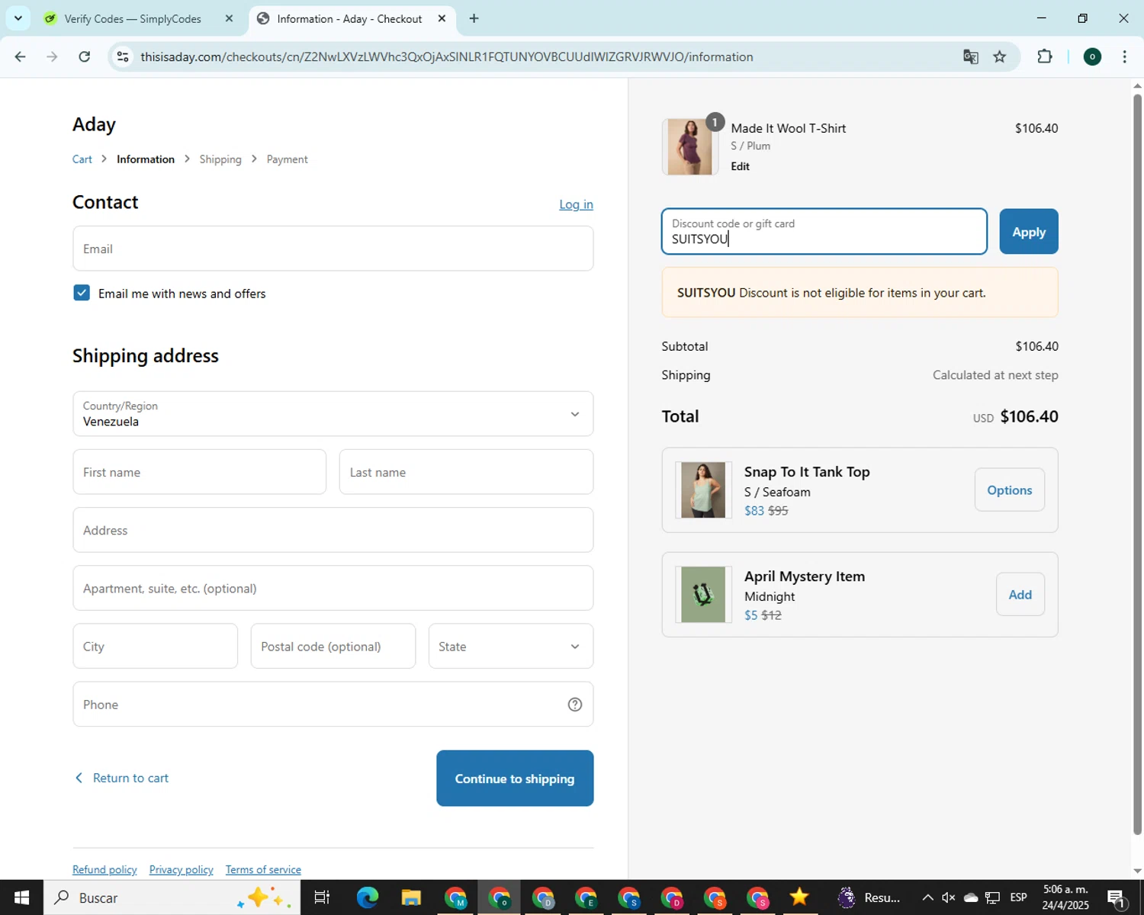Open a new browser tab
This screenshot has width=1144, height=915.
click(474, 18)
